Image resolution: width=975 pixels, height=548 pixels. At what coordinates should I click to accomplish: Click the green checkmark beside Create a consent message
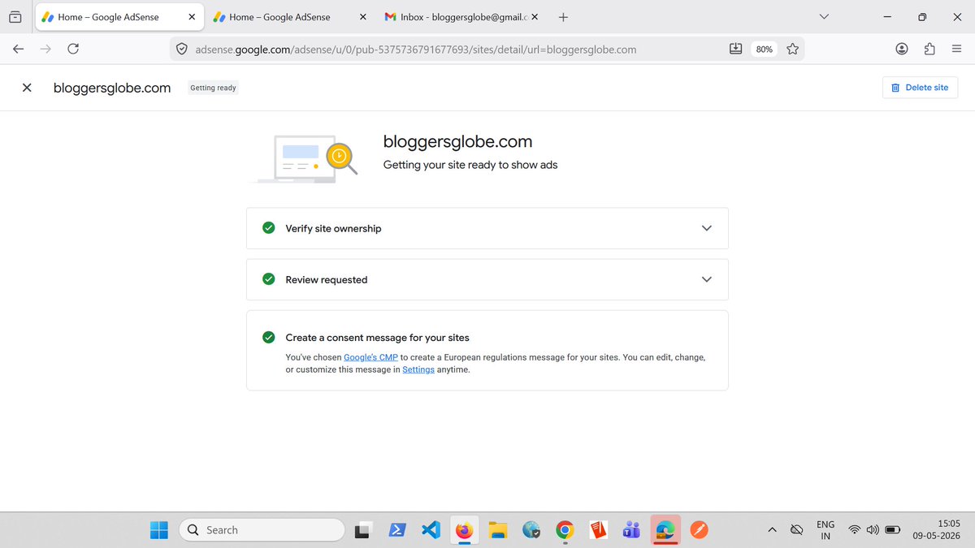tap(268, 337)
